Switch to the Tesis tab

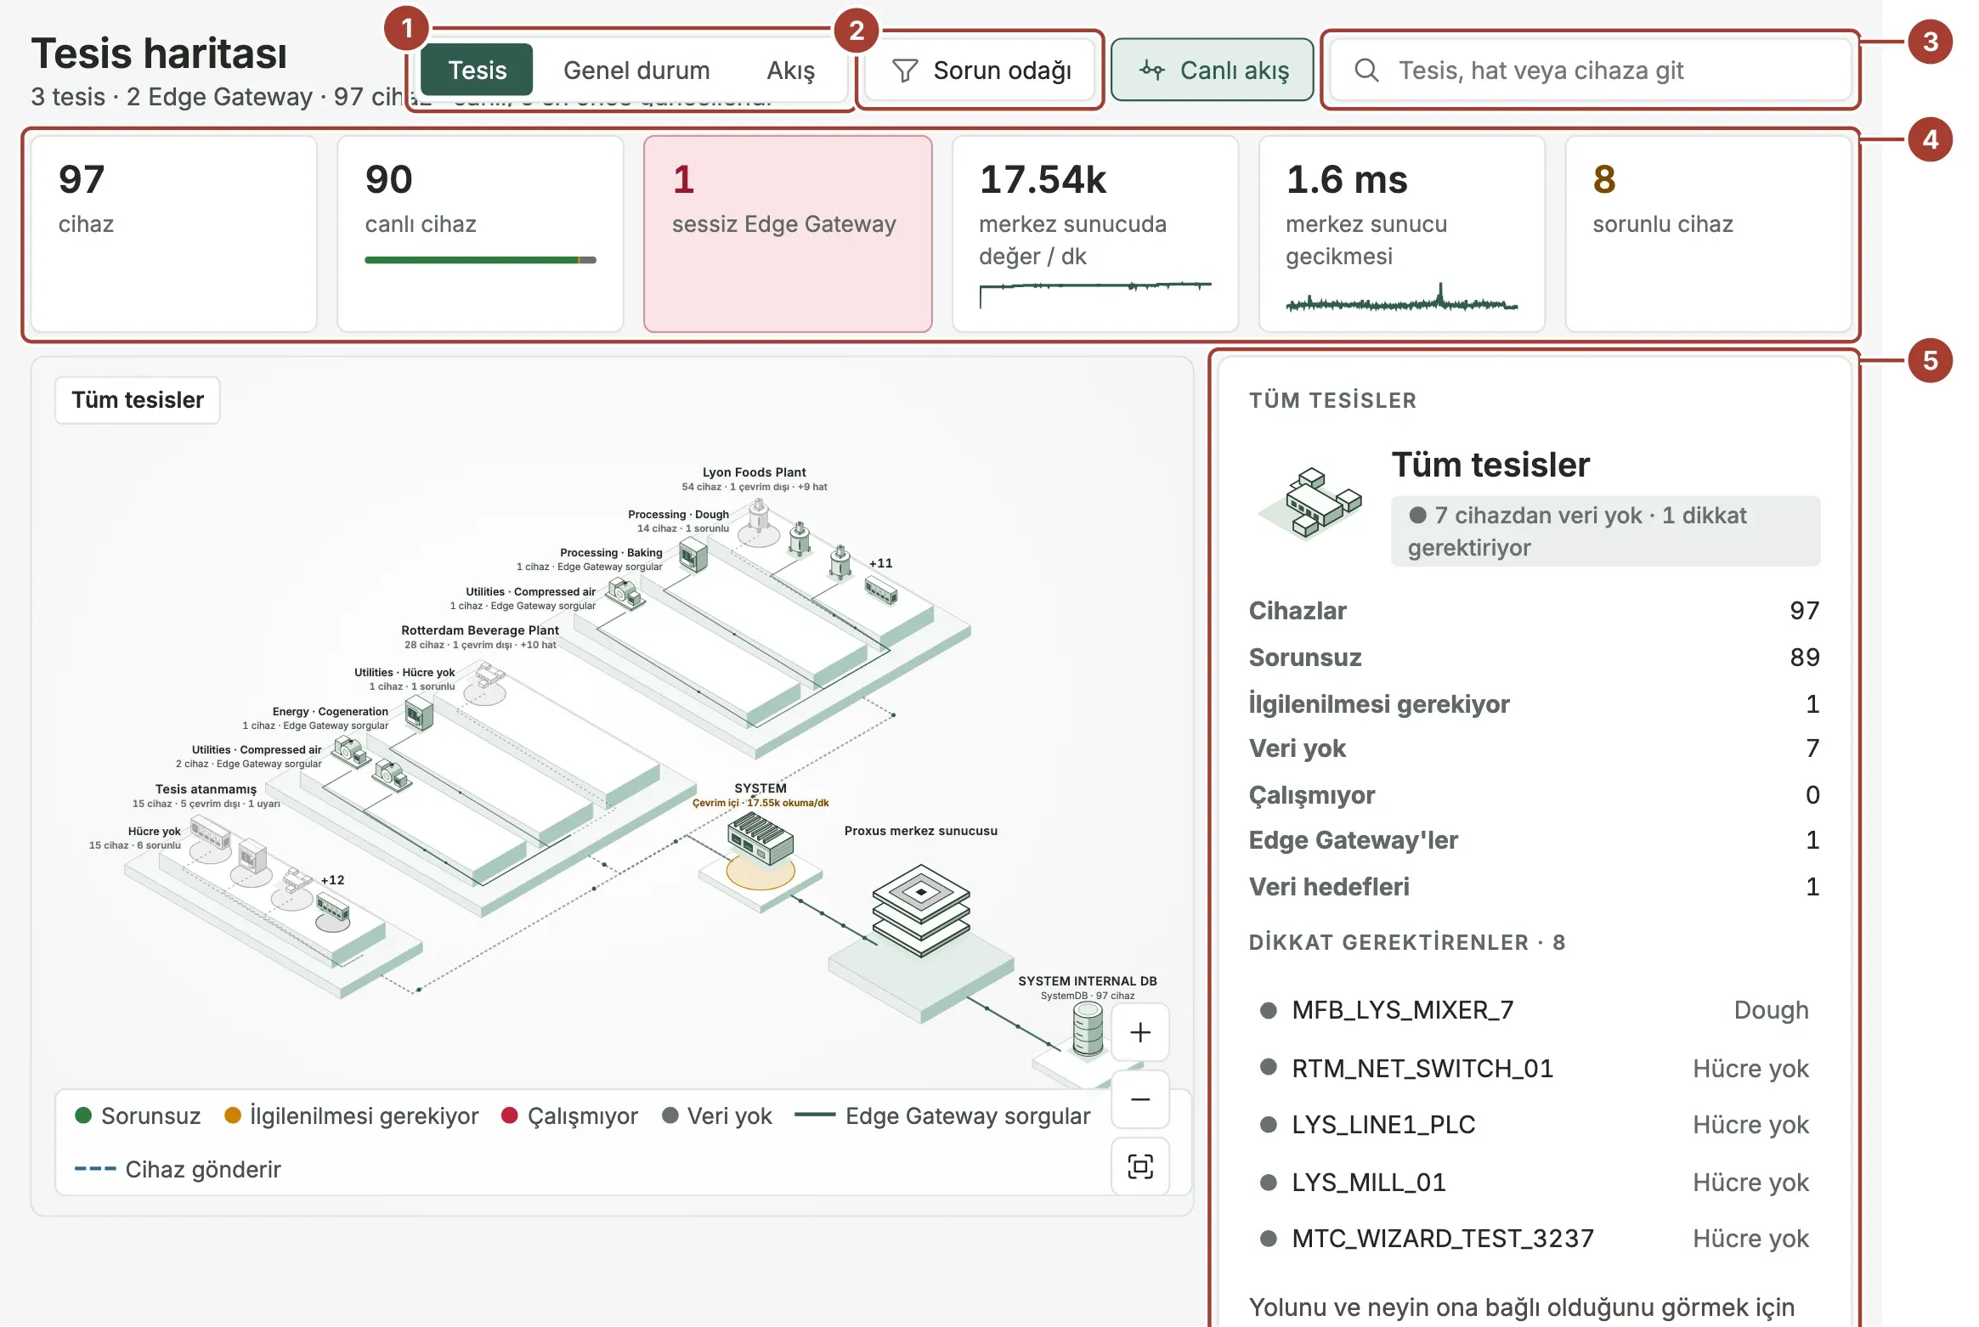coord(477,70)
